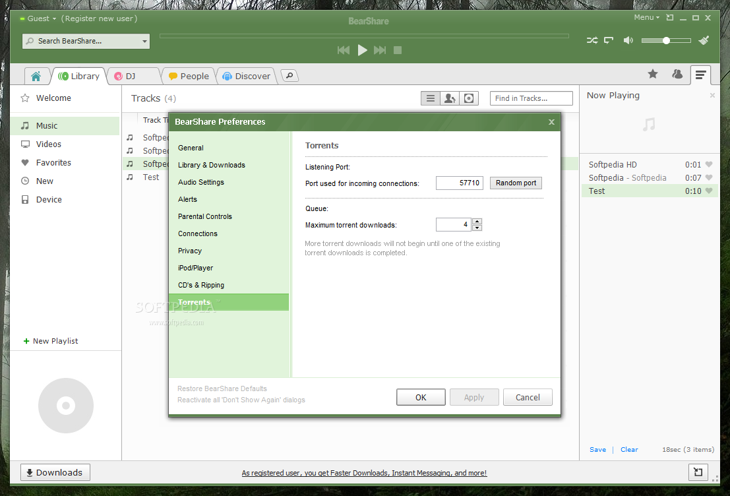Switch to album view in Tracks
Viewport: 730px width, 496px height.
pos(469,98)
